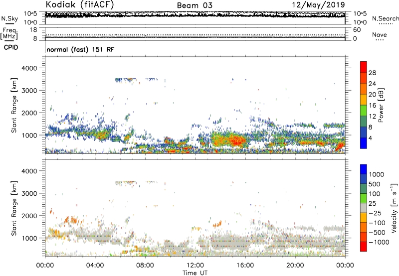Click the sky noise trace in the top panel

(x=195, y=15)
